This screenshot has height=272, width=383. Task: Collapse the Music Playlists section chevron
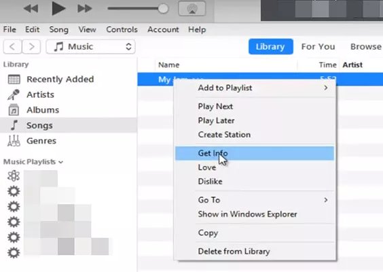pyautogui.click(x=61, y=162)
